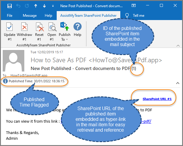This screenshot has height=146, width=183.
Task: Save the message with floppy icon
Action: click(9, 6)
